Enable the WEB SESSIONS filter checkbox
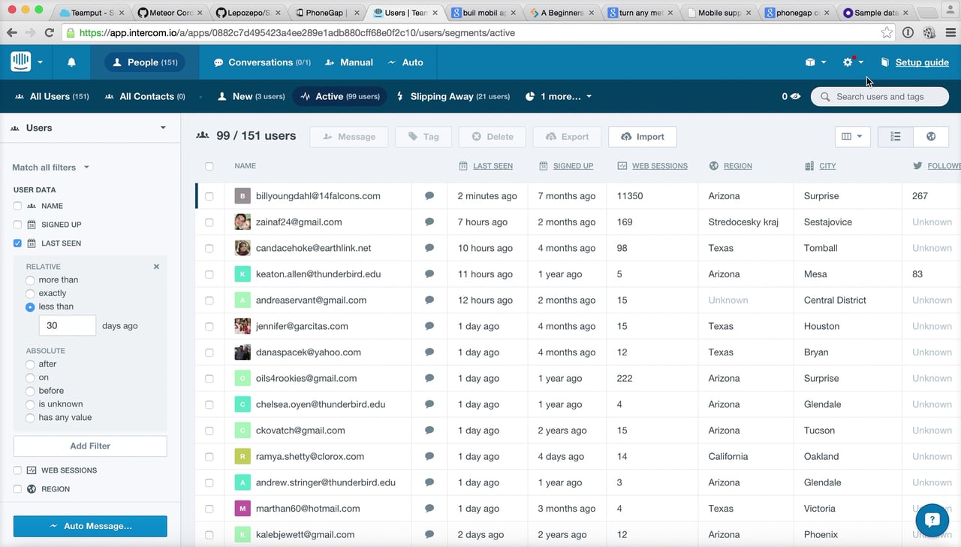961x547 pixels. pos(17,470)
